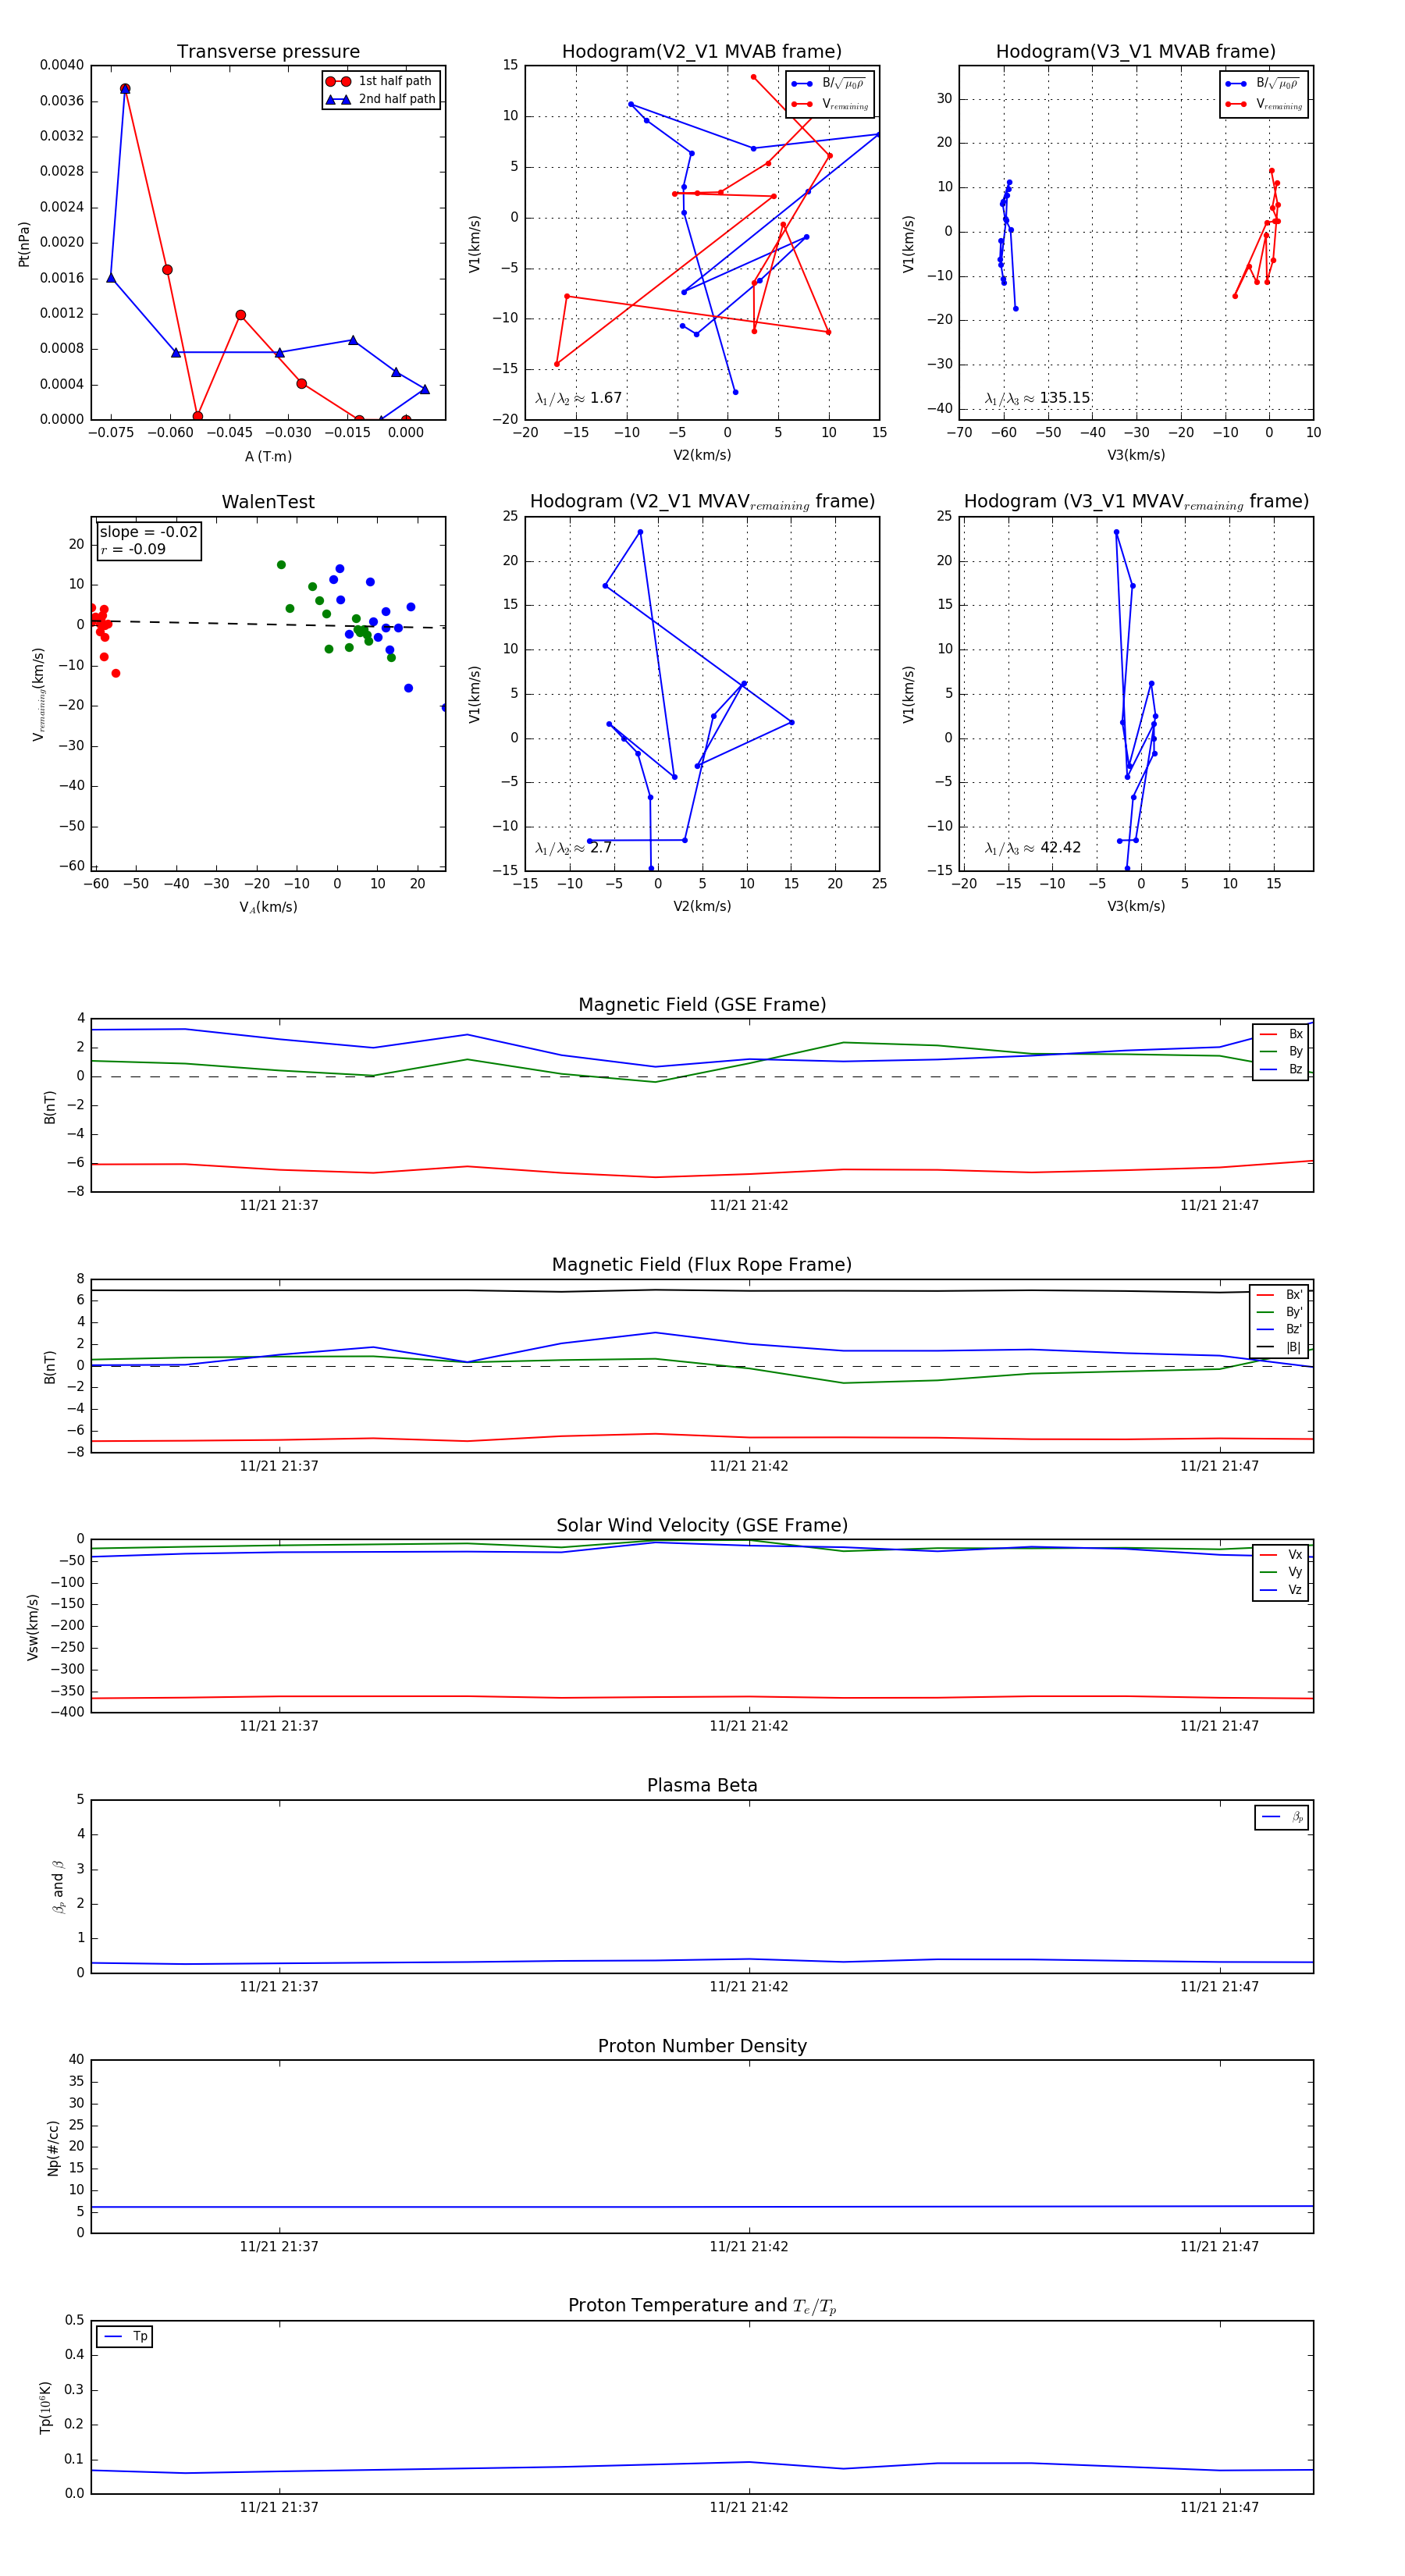This screenshot has width=1405, height=2576.
Task: Click '11/21 21:42' tick on temperature plot
Action: click(x=749, y=2507)
